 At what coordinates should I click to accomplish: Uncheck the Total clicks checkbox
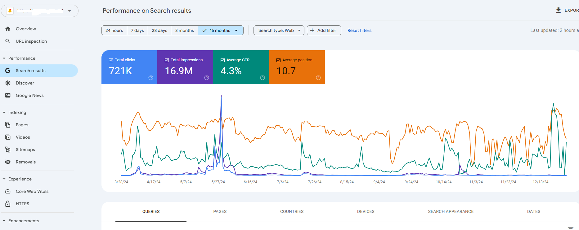point(111,60)
